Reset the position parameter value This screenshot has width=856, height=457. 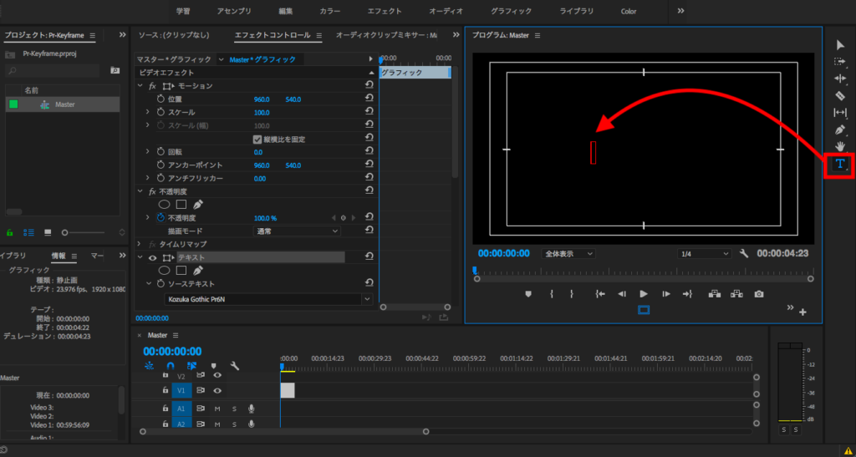coord(369,99)
